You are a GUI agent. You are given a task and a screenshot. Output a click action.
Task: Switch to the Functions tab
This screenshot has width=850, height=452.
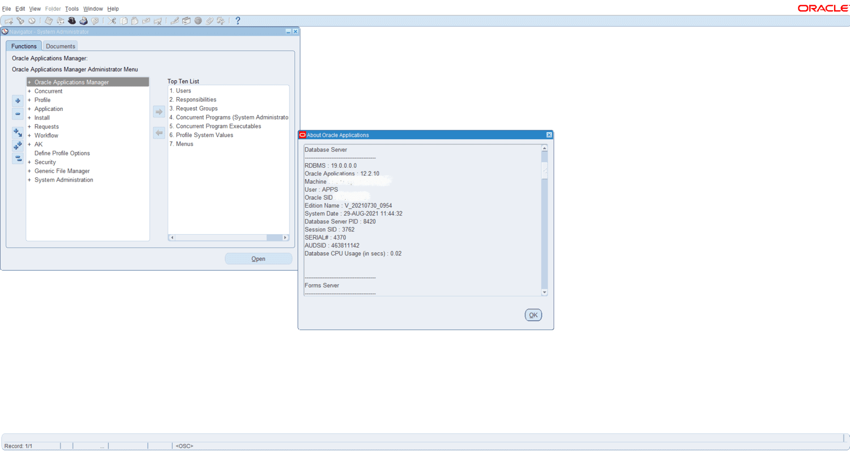click(24, 46)
